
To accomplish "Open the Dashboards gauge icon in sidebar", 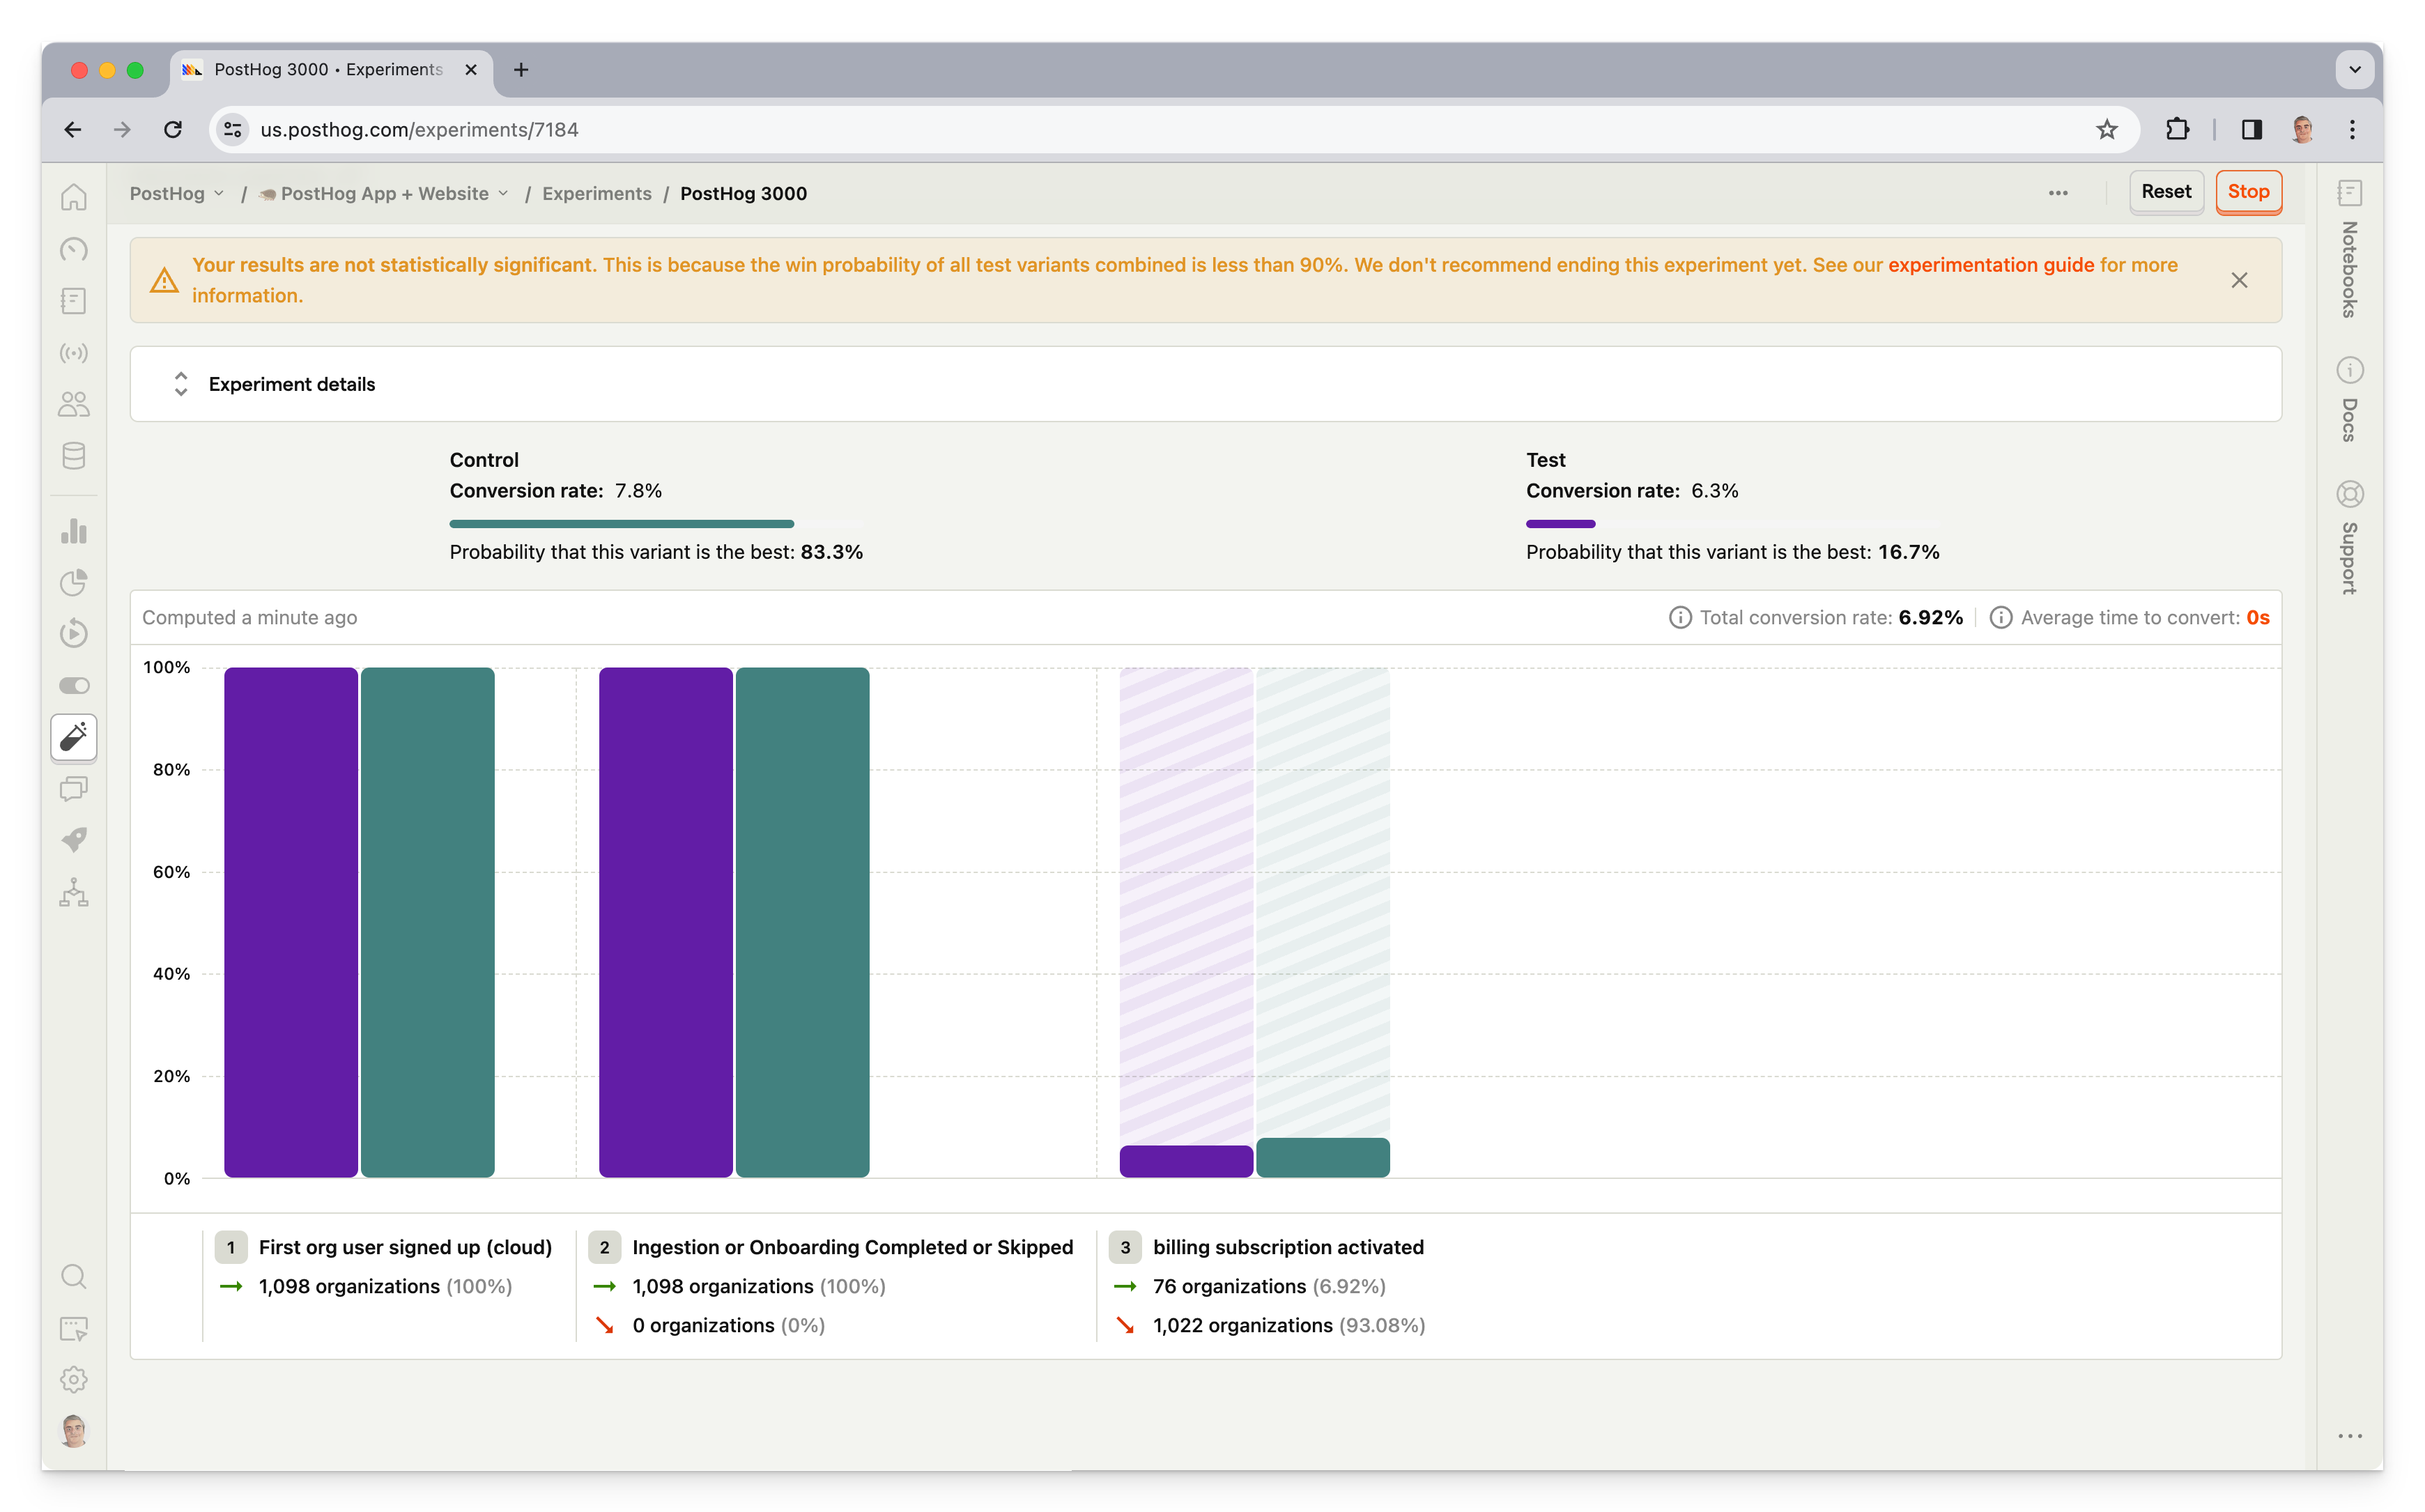I will (x=73, y=249).
